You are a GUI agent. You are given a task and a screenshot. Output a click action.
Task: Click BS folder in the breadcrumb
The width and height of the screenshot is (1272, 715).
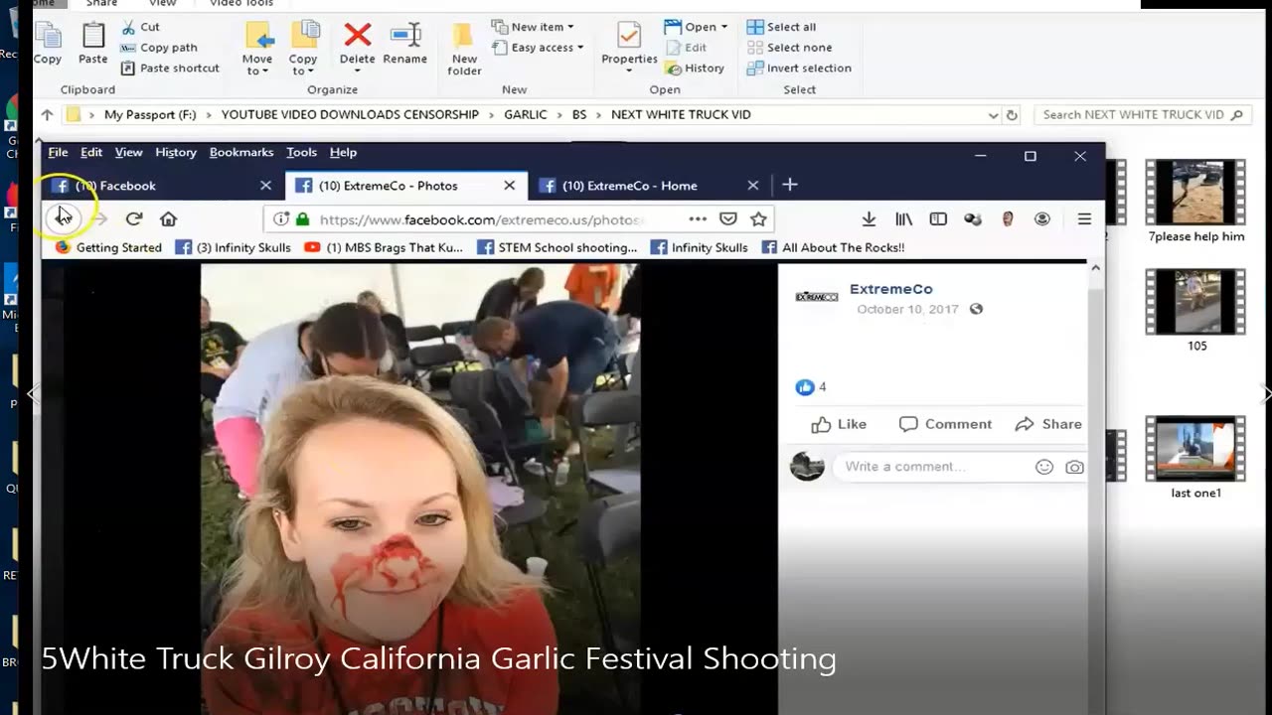[579, 115]
